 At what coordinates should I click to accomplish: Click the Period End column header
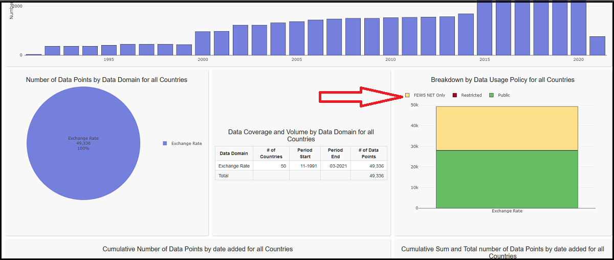335,154
